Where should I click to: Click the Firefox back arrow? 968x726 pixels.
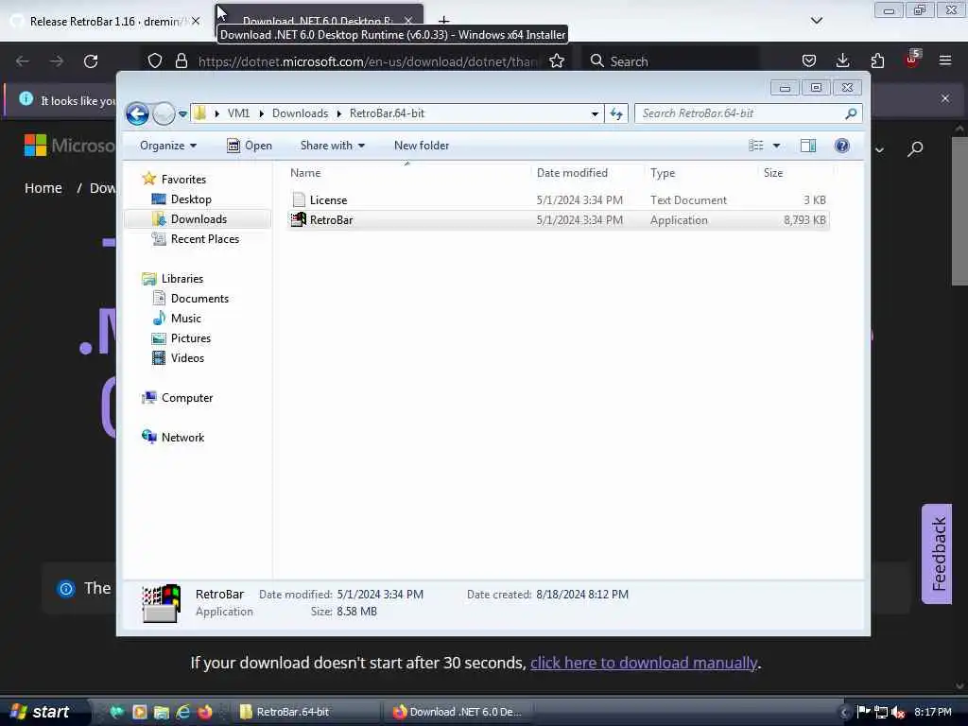point(23,61)
